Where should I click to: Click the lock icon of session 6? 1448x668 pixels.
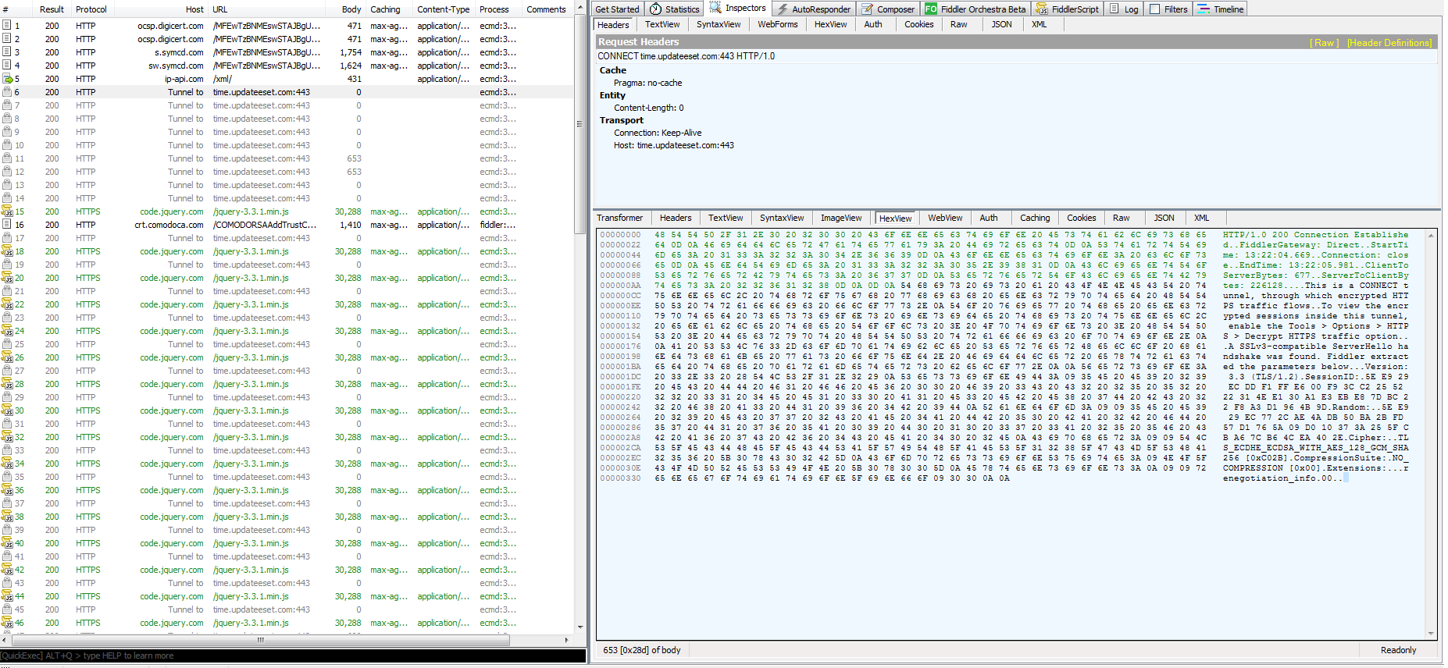click(7, 92)
